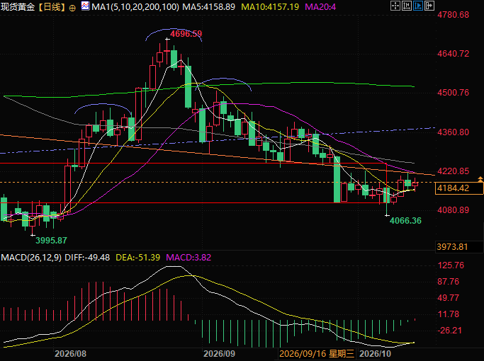Click the 49.77 MACD axis value
Viewport: 484px width, 361px height.
click(x=448, y=298)
